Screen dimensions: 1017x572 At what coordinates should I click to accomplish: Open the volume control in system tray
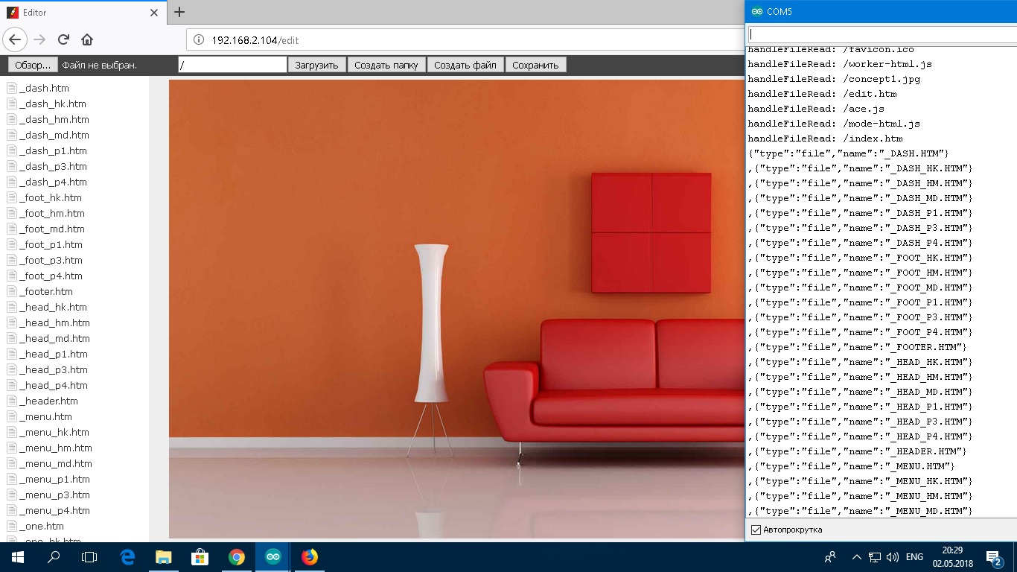click(892, 557)
